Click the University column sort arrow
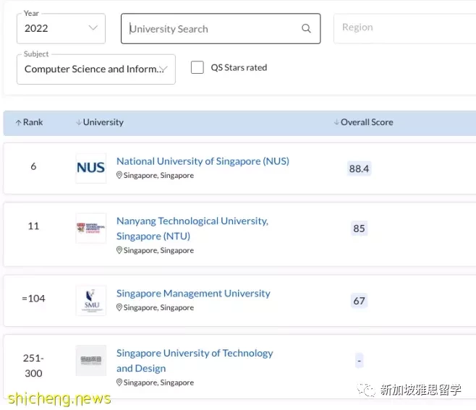Image resolution: width=476 pixels, height=410 pixels. click(79, 122)
